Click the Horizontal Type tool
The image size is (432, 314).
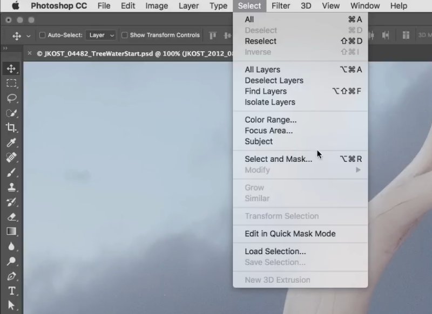(x=11, y=291)
